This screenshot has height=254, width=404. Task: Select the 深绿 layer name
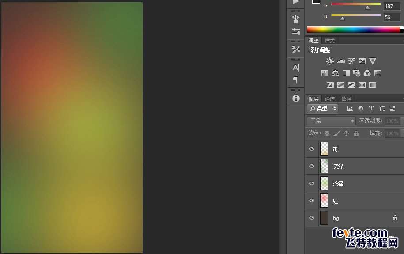pos(338,167)
